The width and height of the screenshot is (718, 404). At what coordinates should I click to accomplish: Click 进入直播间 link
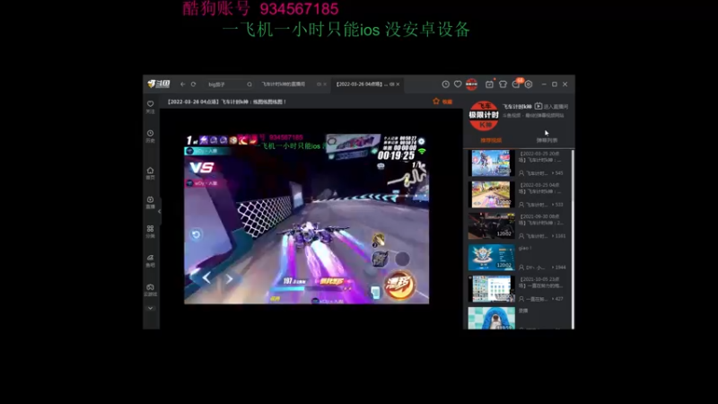coord(552,107)
